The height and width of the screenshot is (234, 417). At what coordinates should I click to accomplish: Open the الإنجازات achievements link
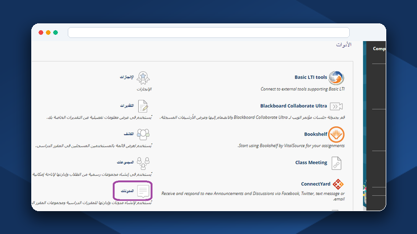(x=127, y=77)
